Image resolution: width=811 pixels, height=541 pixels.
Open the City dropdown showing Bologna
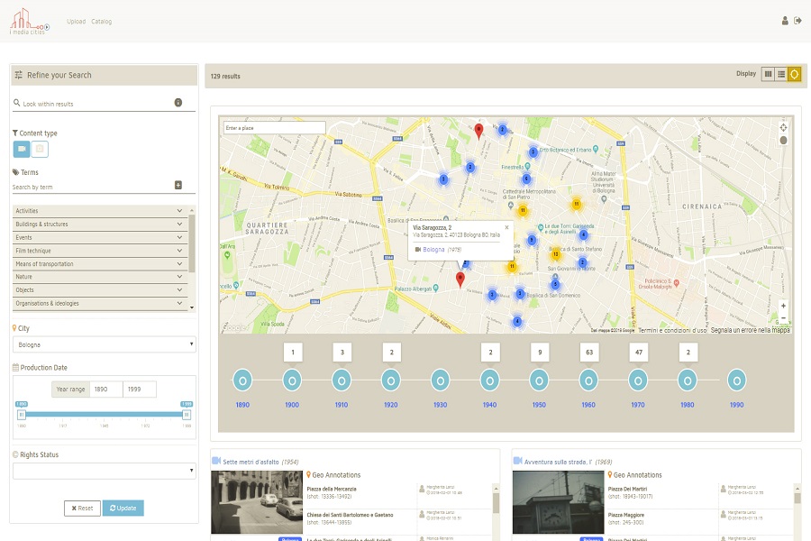pyautogui.click(x=105, y=344)
